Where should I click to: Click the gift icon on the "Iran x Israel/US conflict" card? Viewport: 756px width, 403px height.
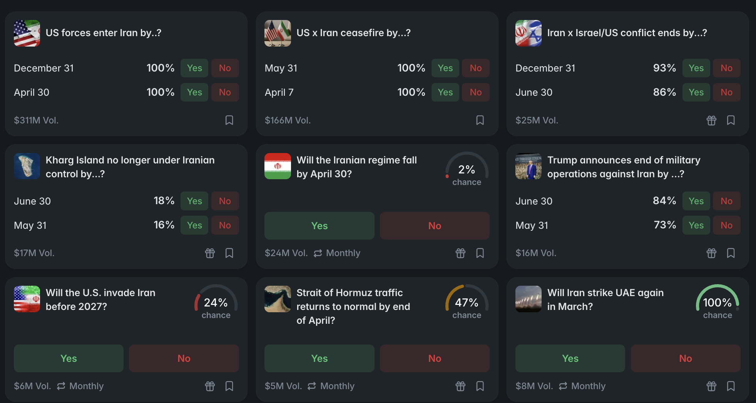click(x=711, y=120)
